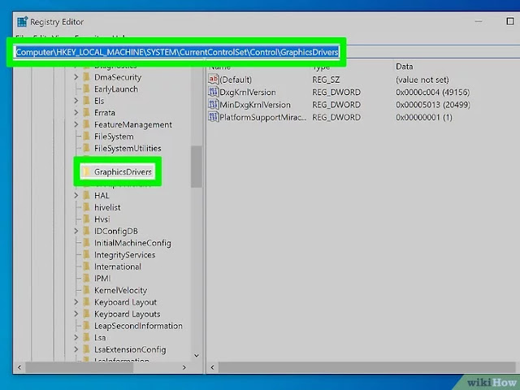Image resolution: width=520 pixels, height=390 pixels.
Task: Click the DmaSecurity folder icon
Action: coord(87,77)
